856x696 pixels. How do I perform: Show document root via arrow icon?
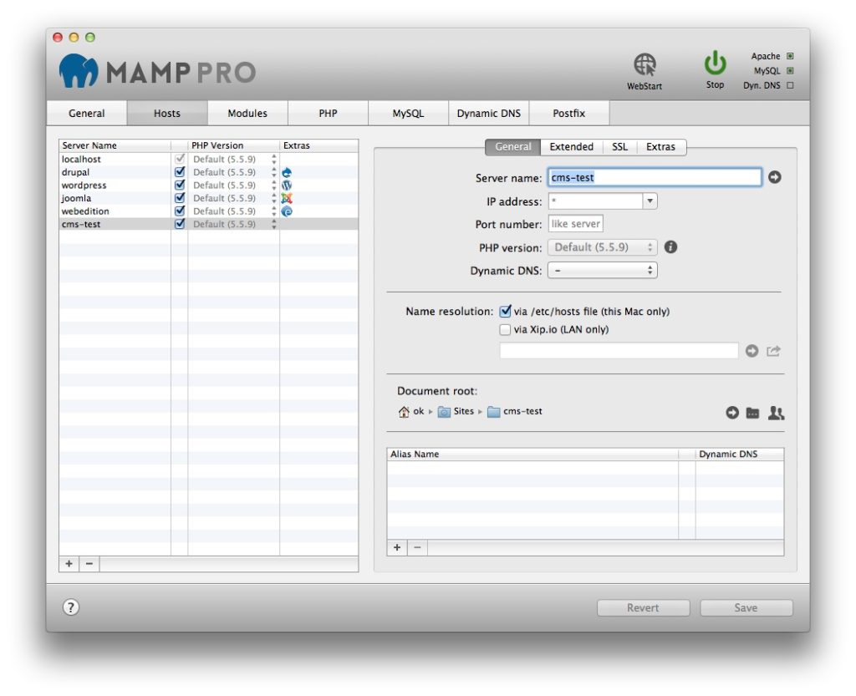click(x=732, y=413)
